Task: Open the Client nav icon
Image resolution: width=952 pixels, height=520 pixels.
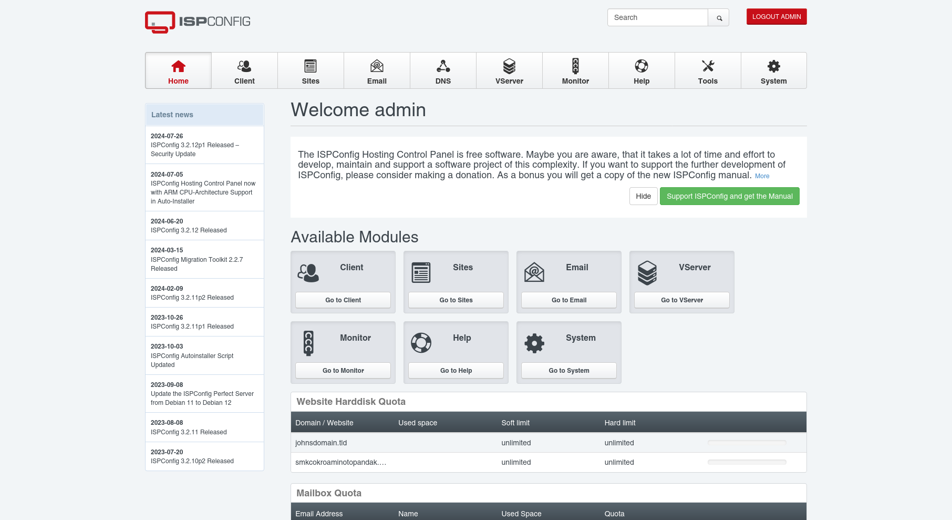Action: [244, 66]
